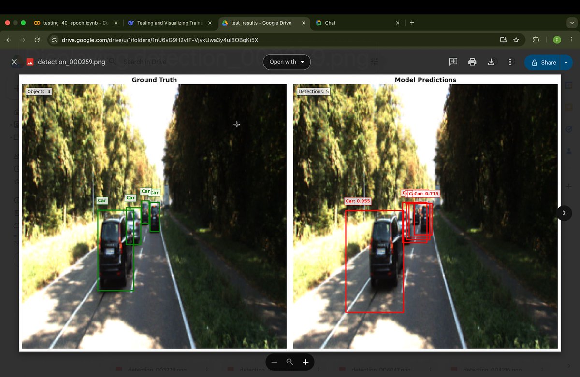The height and width of the screenshot is (377, 580).
Task: Open the Contacts side panel
Action: [568, 151]
